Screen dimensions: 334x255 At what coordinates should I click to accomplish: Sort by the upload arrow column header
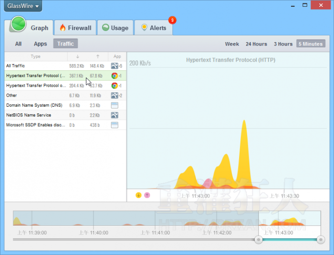98,56
